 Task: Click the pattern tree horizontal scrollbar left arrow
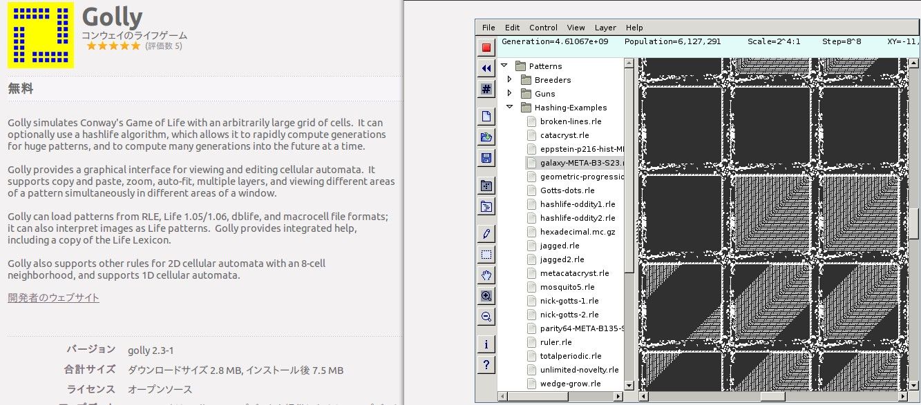[x=502, y=396]
